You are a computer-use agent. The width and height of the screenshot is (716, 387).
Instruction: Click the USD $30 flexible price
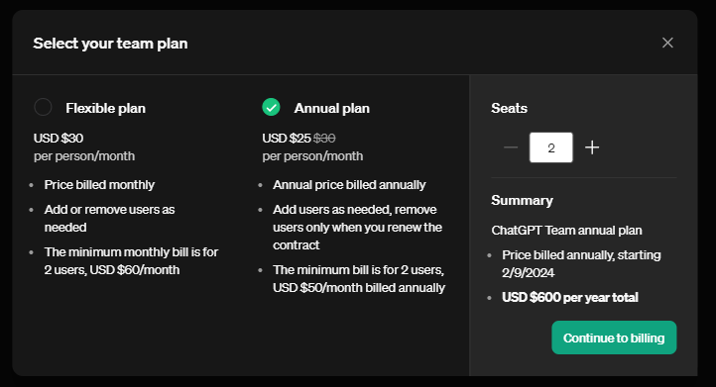tap(59, 139)
